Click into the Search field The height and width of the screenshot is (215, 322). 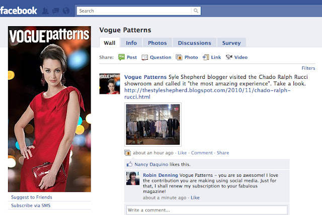[x=134, y=11]
